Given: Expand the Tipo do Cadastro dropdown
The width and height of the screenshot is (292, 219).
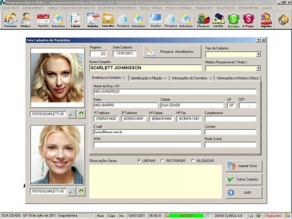Looking at the screenshot, I should pos(258,54).
